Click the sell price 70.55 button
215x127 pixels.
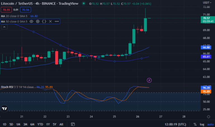pos(6,10)
